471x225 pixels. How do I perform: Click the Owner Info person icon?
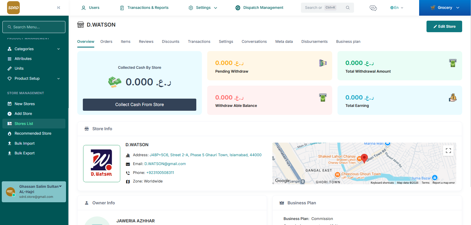click(87, 203)
